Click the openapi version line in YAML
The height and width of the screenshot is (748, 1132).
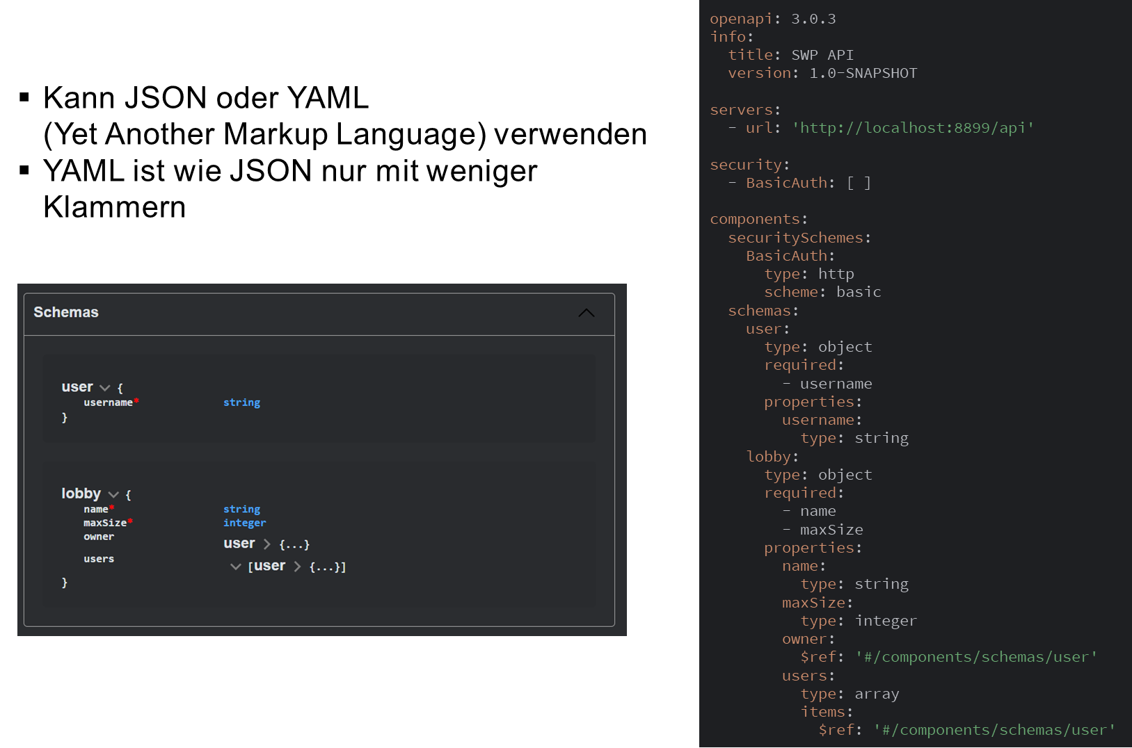point(772,19)
